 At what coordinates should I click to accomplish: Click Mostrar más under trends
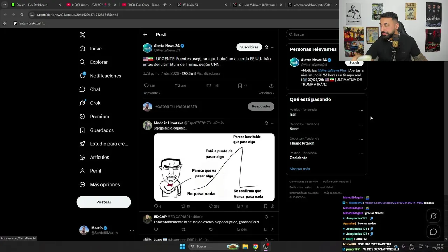300,169
